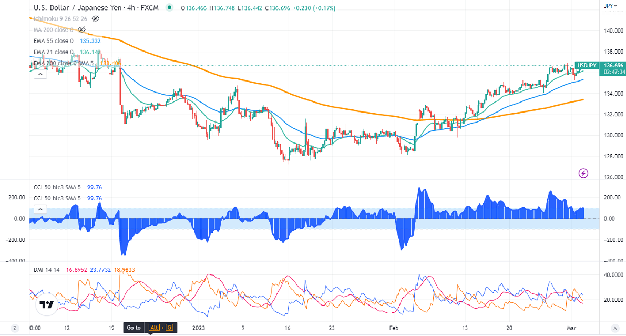Viewport: 626px width, 336px height.
Task: Click the second CCI 50 hlc3 label
Action: click(x=57, y=198)
